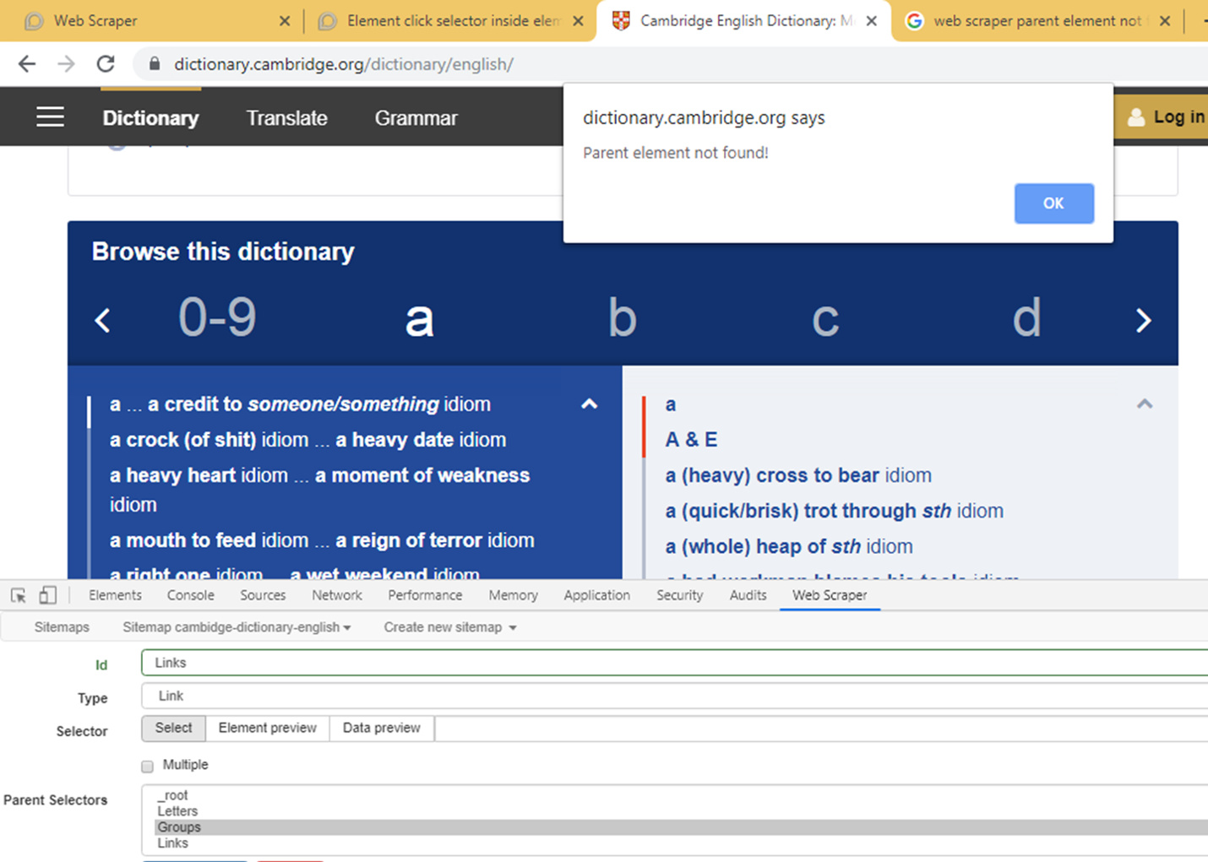1208x862 pixels.
Task: Open the Create new sitemap dropdown
Action: [449, 627]
